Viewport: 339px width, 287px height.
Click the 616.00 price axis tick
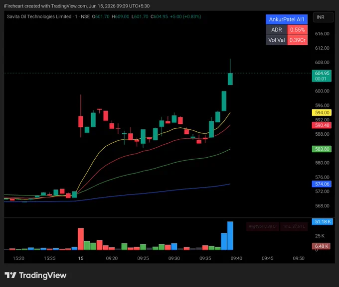point(322,34)
